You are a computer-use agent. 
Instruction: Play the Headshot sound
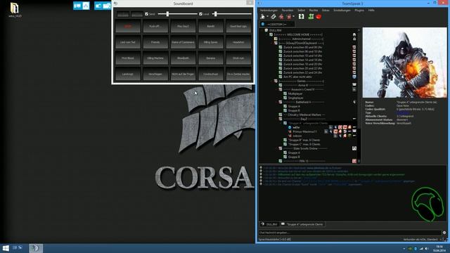tap(238, 42)
